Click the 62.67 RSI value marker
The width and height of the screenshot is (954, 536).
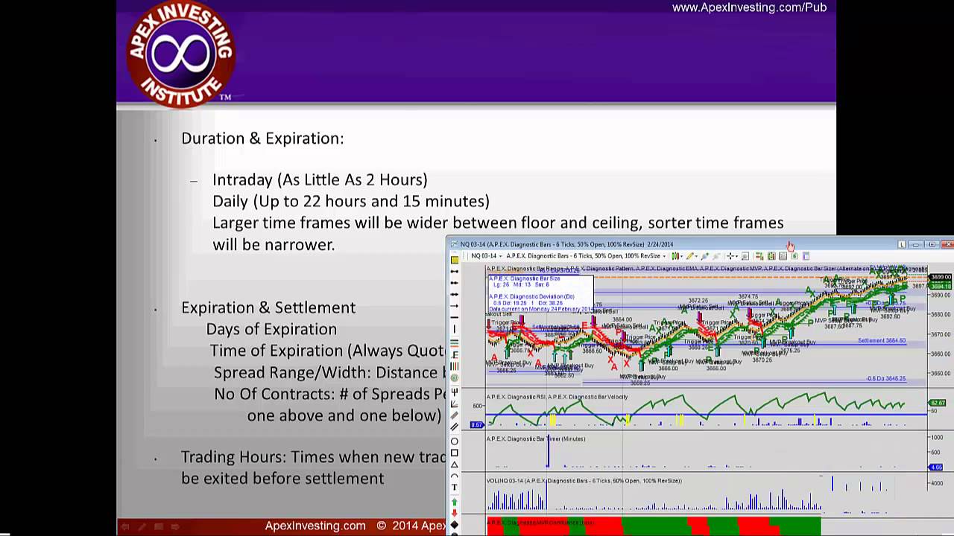click(937, 403)
